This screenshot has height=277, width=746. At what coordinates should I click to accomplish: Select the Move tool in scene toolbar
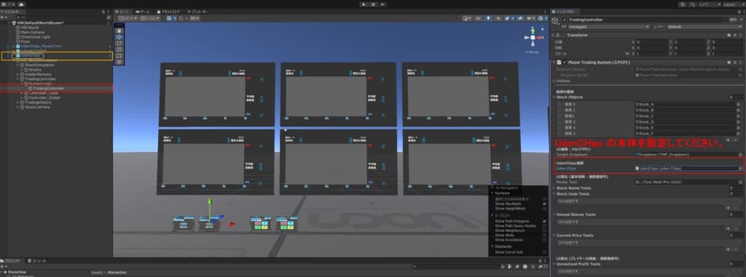coord(119,36)
